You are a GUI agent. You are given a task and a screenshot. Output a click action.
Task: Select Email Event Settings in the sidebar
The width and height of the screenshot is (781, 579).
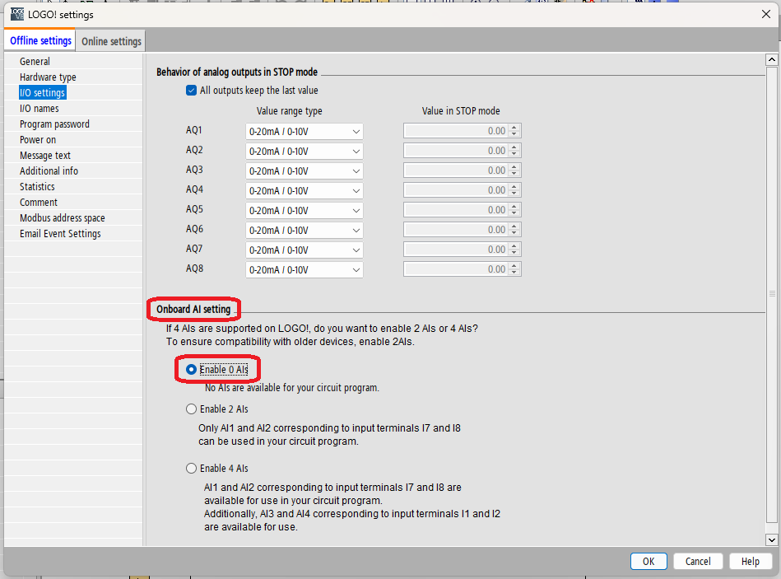[x=60, y=234]
